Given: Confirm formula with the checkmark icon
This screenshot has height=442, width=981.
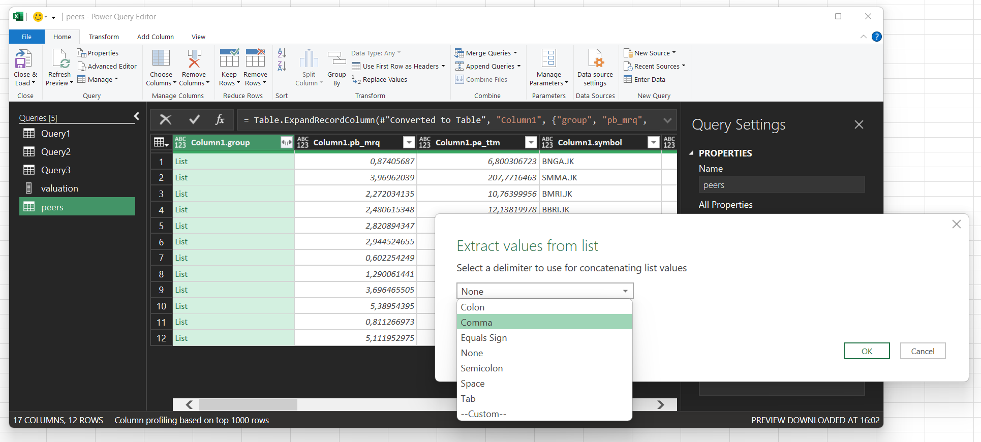Looking at the screenshot, I should click(194, 120).
